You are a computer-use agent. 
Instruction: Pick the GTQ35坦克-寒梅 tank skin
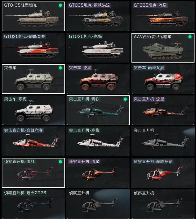[x=98, y=48]
